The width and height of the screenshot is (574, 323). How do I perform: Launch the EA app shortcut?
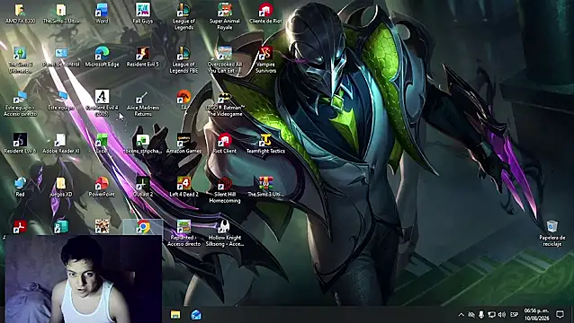click(x=184, y=100)
